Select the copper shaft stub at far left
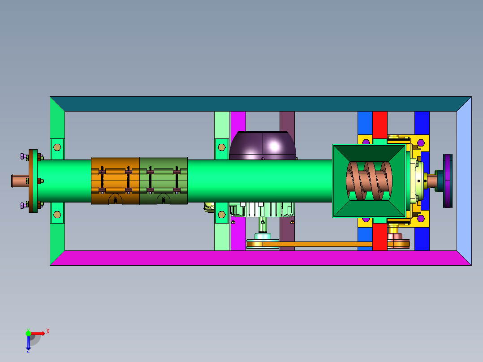 tap(20, 181)
